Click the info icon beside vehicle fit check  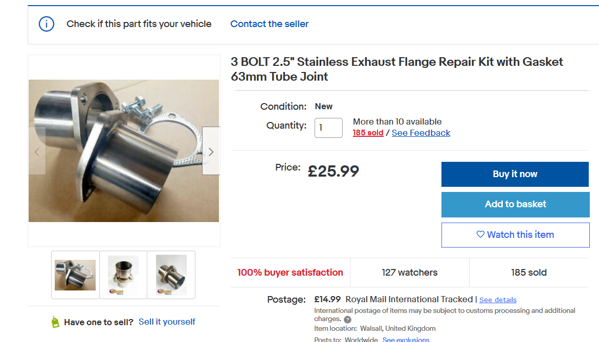coord(47,24)
